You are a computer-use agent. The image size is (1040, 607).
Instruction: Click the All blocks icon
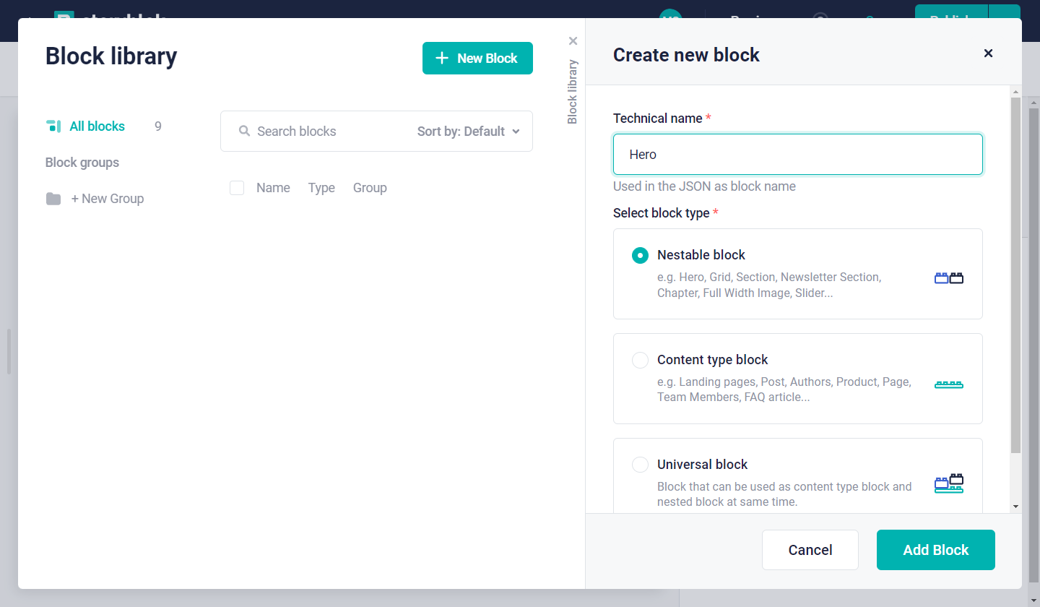[x=53, y=126]
